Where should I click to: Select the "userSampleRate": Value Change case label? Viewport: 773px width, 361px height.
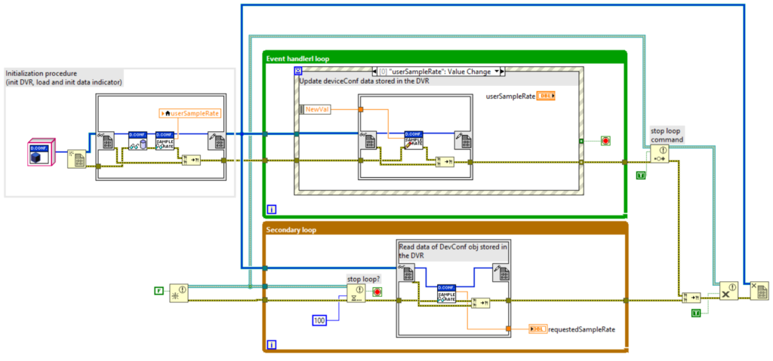click(x=434, y=72)
